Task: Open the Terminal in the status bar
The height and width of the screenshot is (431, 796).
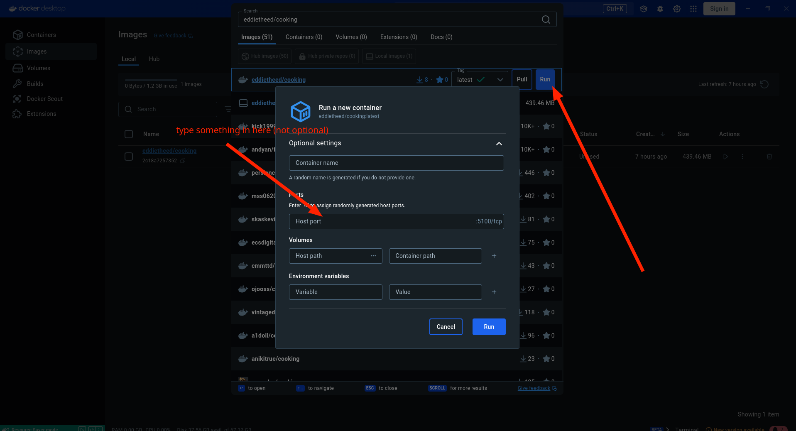Action: [687, 429]
